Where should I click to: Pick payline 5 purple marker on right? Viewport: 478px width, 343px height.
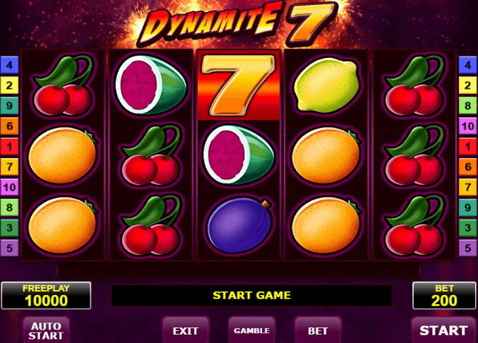click(467, 248)
